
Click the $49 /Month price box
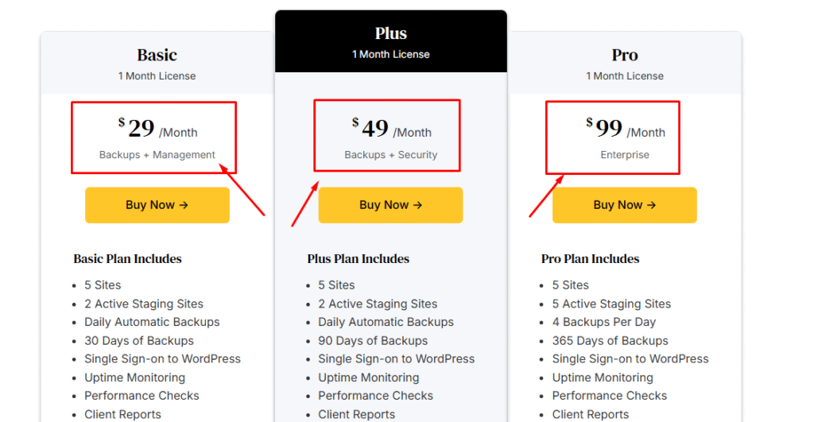(387, 135)
